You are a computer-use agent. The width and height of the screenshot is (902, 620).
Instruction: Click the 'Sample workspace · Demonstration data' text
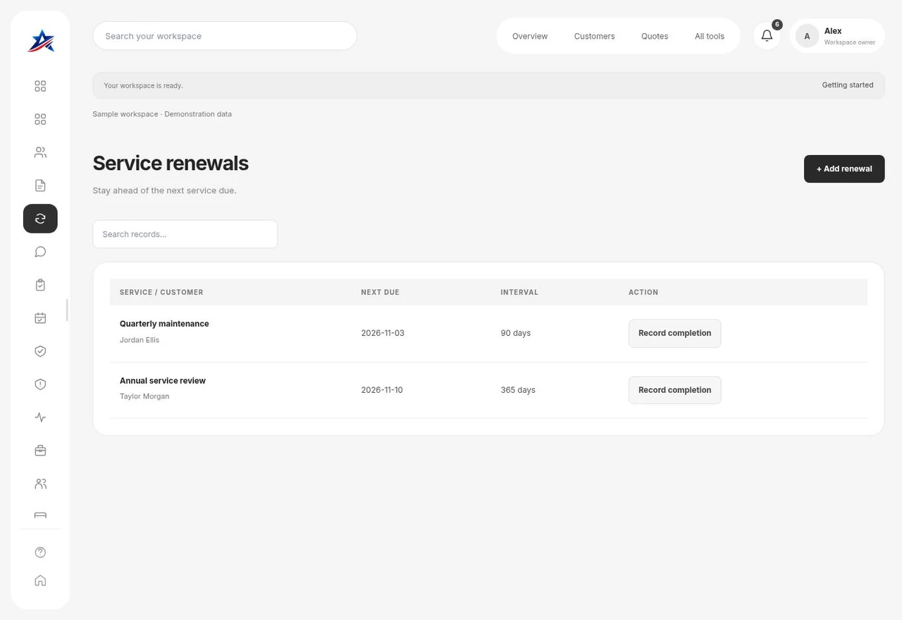click(x=162, y=114)
